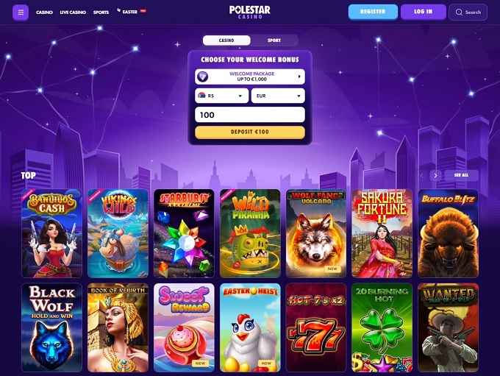Click the previous arrow in Top section

click(421, 175)
